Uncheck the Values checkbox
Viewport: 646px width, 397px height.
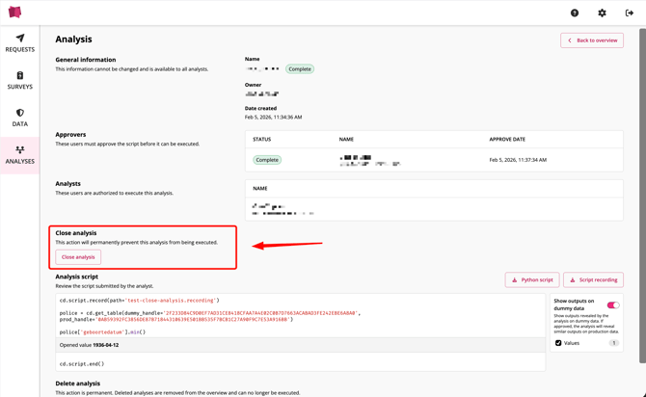559,343
